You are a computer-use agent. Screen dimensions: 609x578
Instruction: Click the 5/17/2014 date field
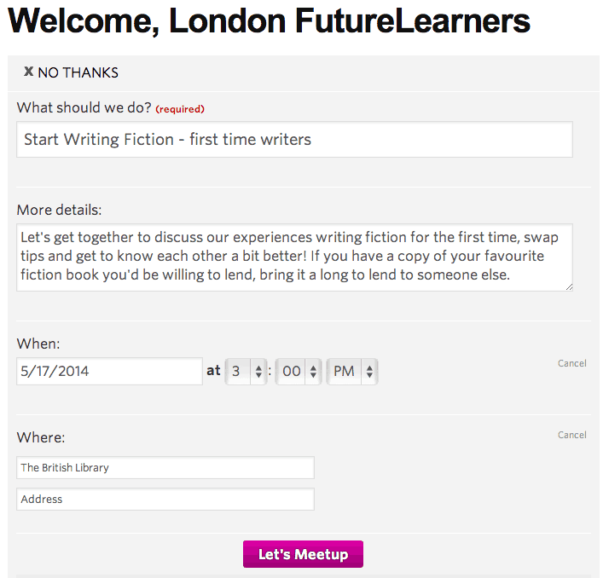tap(109, 371)
